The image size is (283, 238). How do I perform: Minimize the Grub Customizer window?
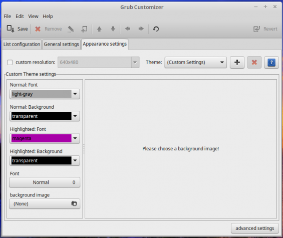click(x=256, y=7)
